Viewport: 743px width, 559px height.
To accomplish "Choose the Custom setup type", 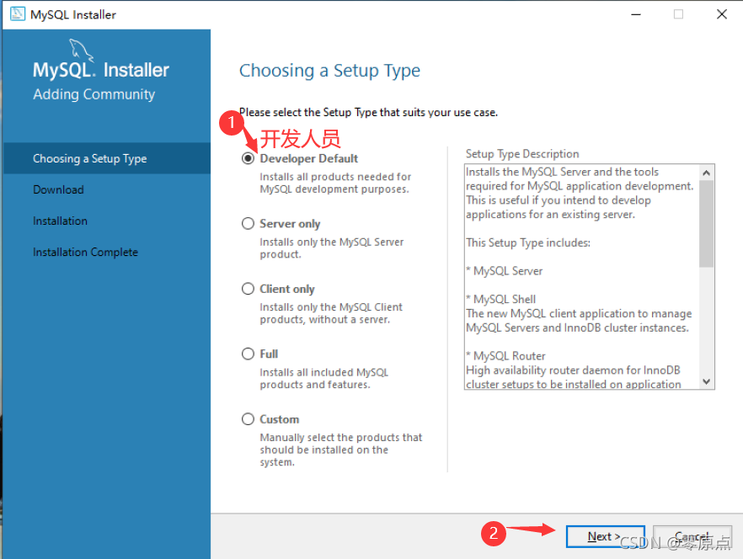I will [x=248, y=418].
